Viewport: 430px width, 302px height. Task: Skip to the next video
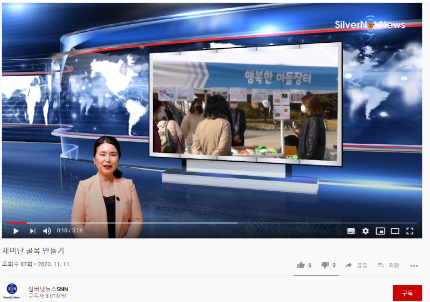[32, 231]
